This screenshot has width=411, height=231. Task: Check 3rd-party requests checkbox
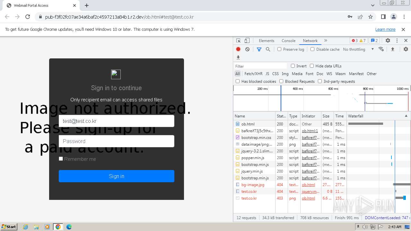(320, 81)
